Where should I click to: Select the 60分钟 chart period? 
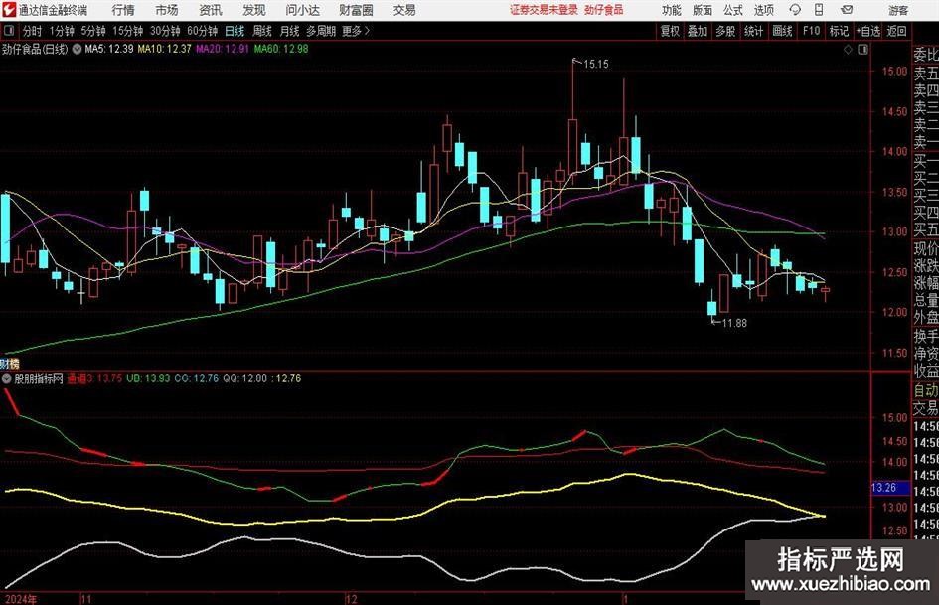coord(203,31)
